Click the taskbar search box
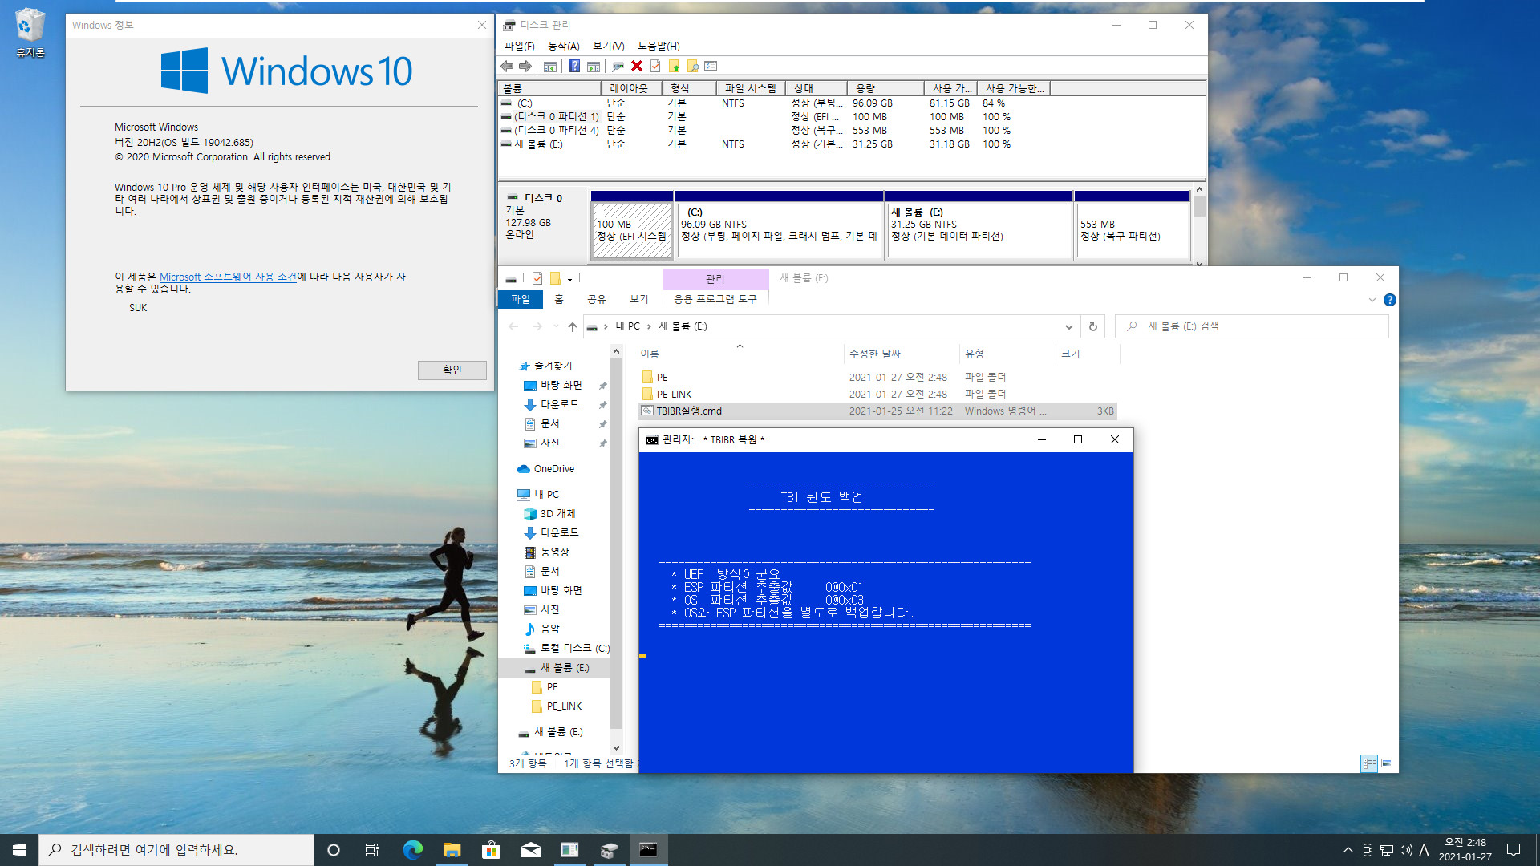Image resolution: width=1540 pixels, height=866 pixels. coord(176,850)
